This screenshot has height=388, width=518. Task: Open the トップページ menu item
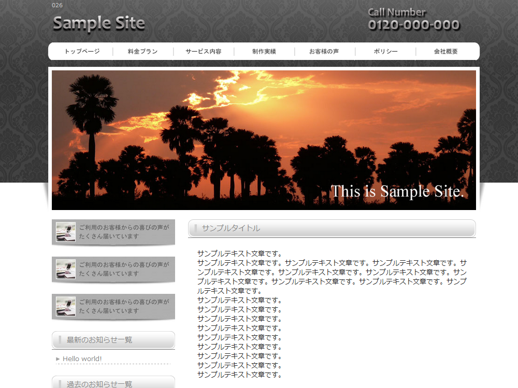pos(82,51)
